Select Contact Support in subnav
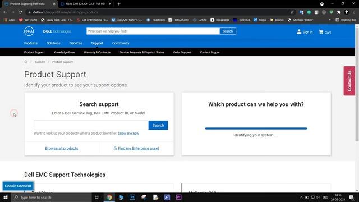Viewport: 359px width, 202px height. coord(210,52)
